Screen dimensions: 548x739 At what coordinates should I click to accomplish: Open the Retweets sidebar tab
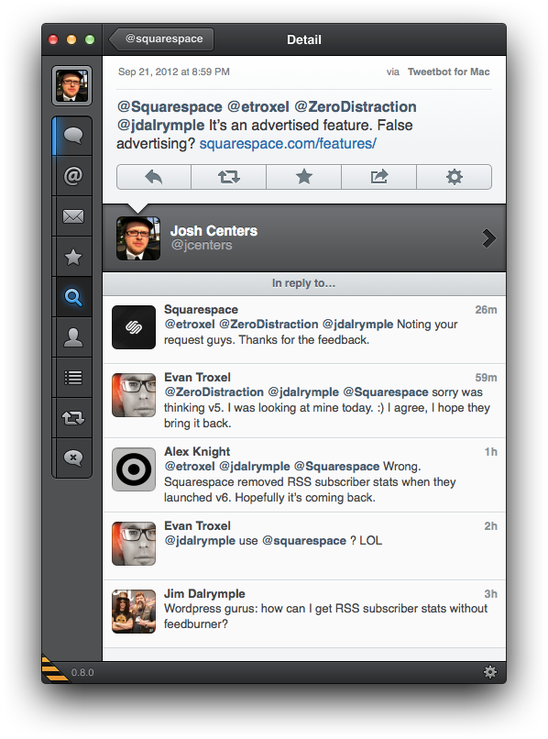73,417
